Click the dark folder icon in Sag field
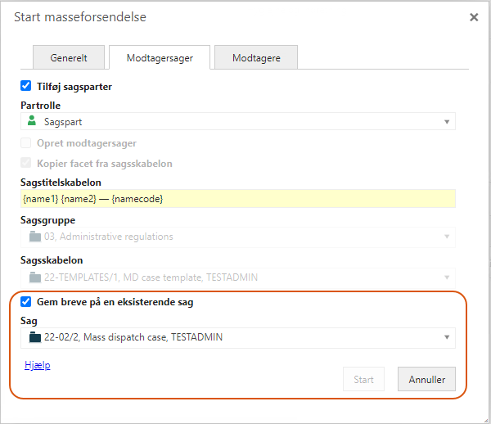Viewport: 491px width, 424px height. [35, 337]
